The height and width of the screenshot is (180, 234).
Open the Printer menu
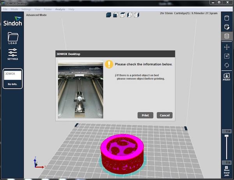point(48,9)
